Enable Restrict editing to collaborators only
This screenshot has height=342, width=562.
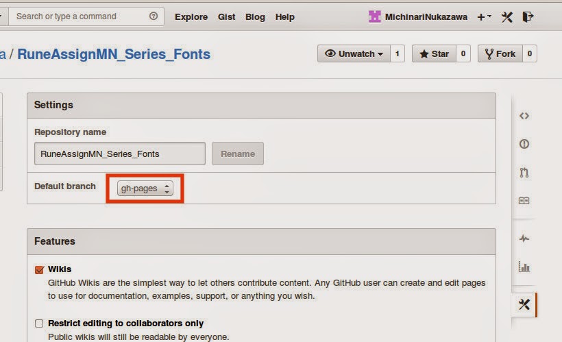pyautogui.click(x=39, y=323)
